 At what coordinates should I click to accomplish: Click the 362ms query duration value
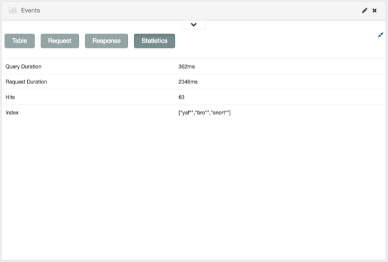pos(187,67)
